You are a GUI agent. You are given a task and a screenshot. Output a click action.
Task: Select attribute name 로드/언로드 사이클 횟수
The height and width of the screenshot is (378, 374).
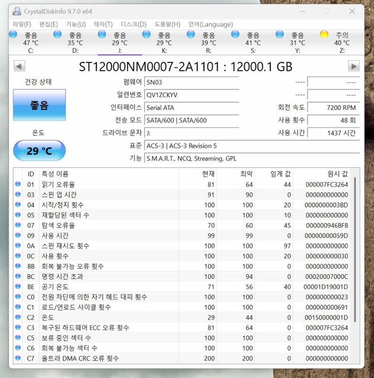(x=76, y=307)
